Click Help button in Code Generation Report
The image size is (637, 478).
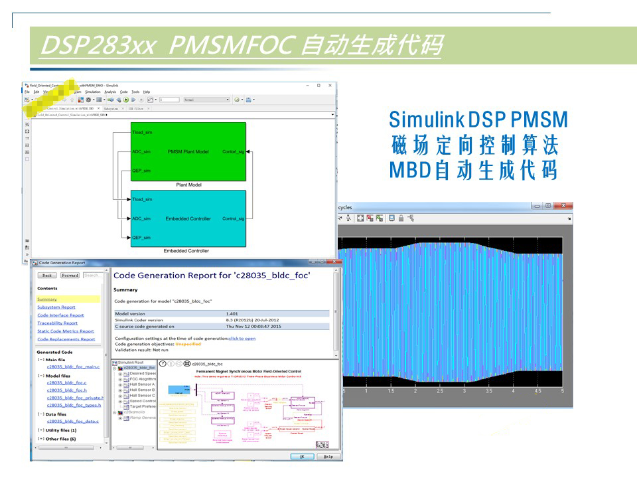coord(328,457)
